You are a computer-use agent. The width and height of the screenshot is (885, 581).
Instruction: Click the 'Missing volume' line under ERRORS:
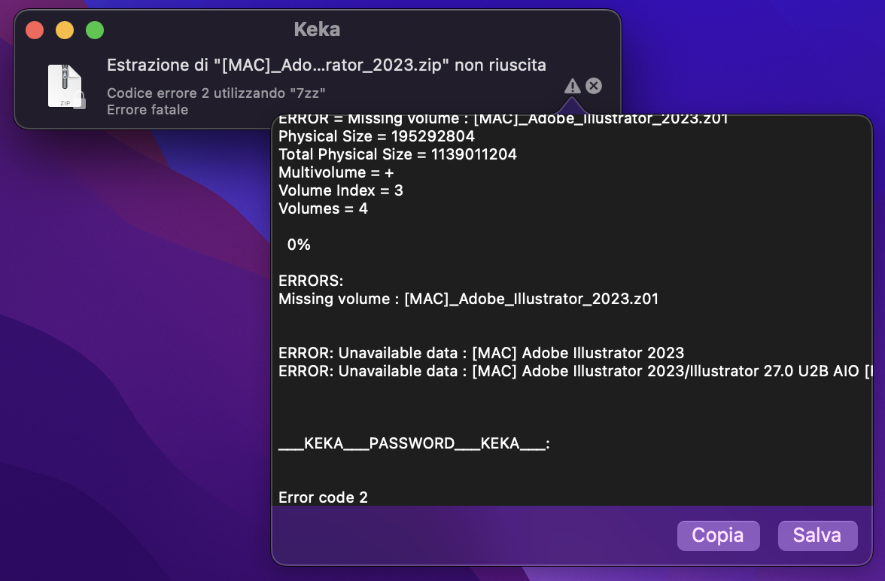click(468, 299)
